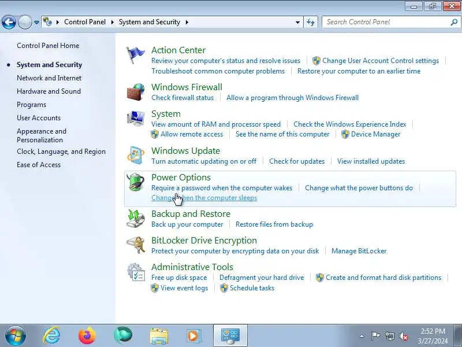The image size is (462, 347).
Task: Open the teal swirl app on taskbar
Action: pyautogui.click(x=123, y=335)
